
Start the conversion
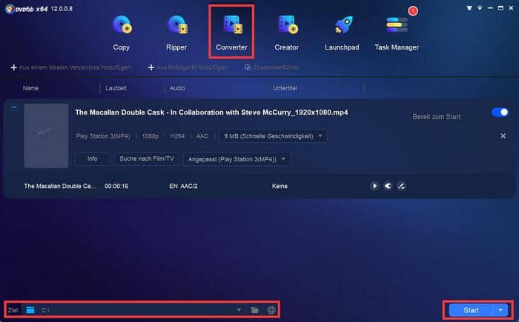471,310
